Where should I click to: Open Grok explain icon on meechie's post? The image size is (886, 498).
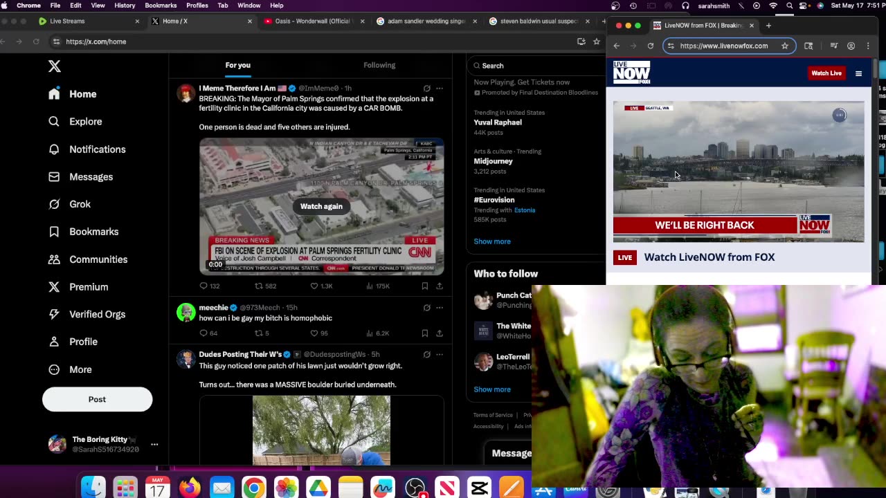(426, 308)
